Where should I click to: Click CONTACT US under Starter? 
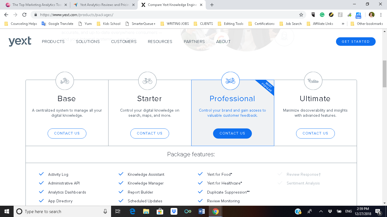coord(150,133)
